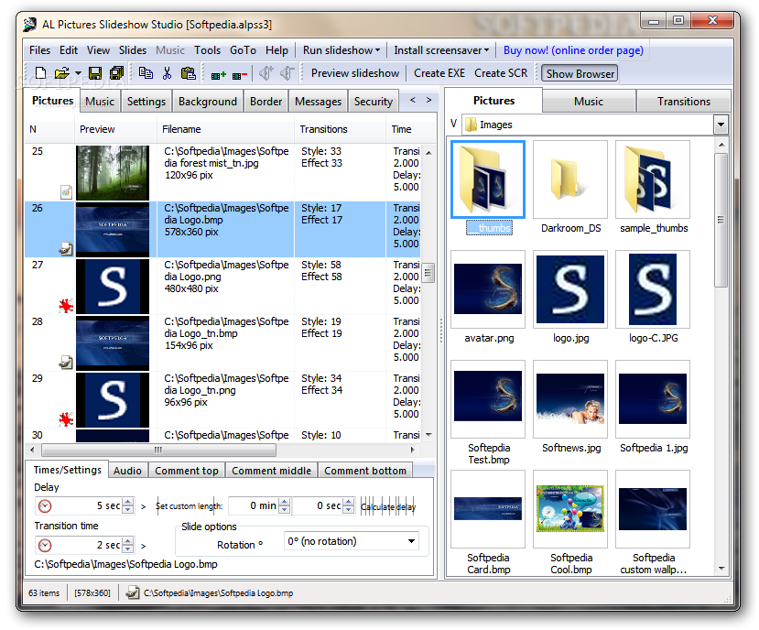Toggle the Show Browser button
This screenshot has width=759, height=630.
click(580, 73)
